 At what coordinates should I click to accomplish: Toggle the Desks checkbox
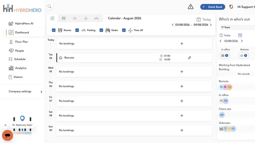(101, 30)
